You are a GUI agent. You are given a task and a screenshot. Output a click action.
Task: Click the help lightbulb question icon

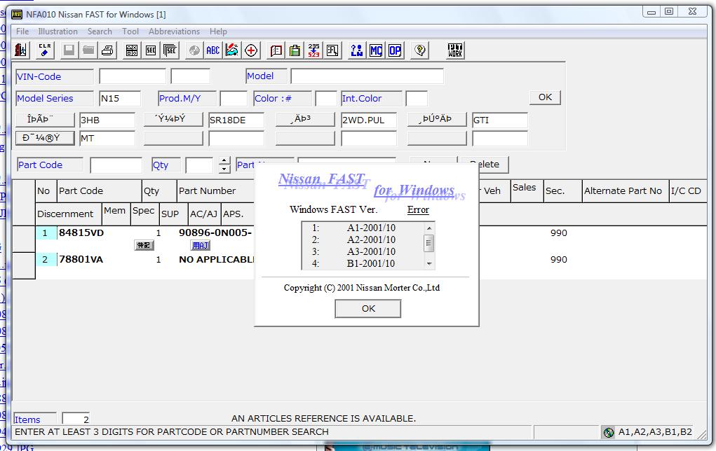[x=420, y=50]
